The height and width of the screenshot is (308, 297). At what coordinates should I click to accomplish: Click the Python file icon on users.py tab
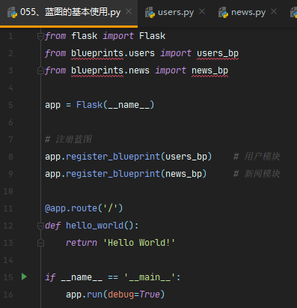click(x=150, y=13)
